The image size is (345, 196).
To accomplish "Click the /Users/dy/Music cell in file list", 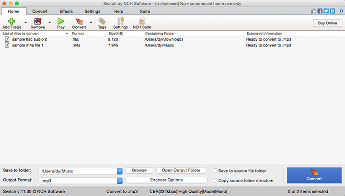I will (159, 45).
